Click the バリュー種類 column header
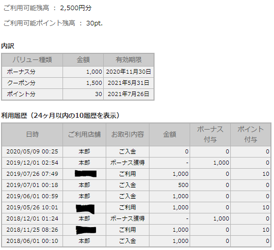 tap(32, 60)
